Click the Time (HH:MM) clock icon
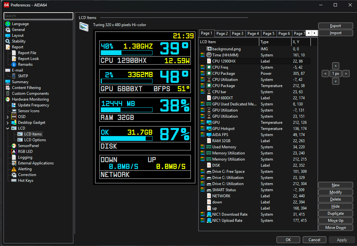The width and height of the screenshot is (357, 246). 209,55
